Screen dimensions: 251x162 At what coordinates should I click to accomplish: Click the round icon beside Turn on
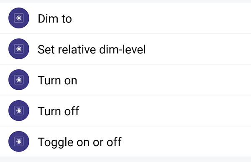tap(19, 80)
